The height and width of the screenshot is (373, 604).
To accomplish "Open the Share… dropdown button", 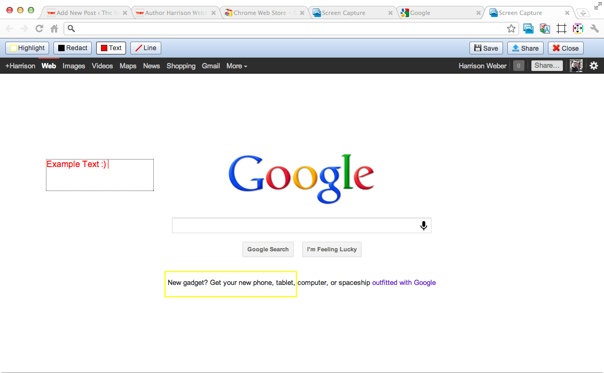I will 546,65.
